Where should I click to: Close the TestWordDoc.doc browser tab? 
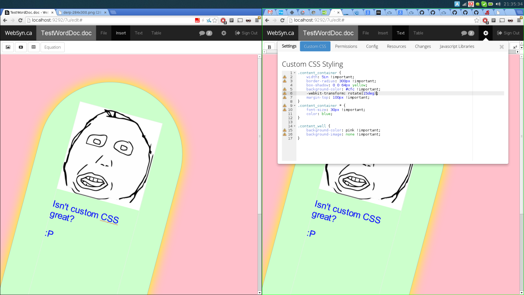pyautogui.click(x=52, y=12)
